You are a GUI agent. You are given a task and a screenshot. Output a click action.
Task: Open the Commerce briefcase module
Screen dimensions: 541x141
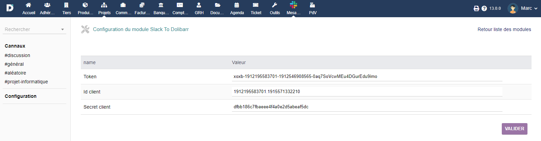point(123,8)
